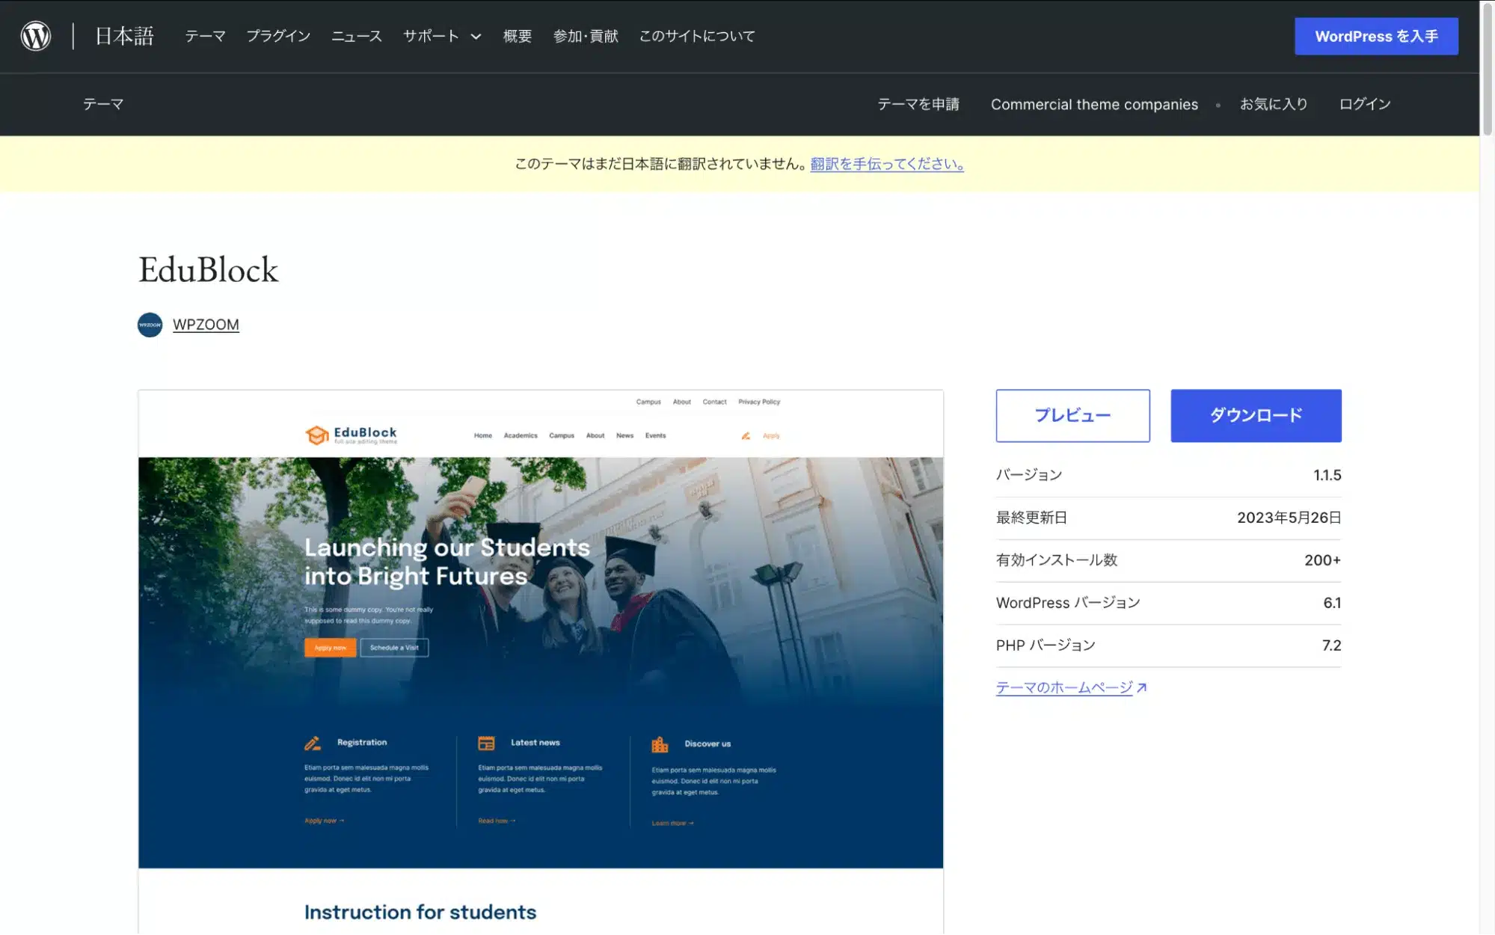Click the EduBlock theme screenshot thumbnail
Screen dimensions: 1495x935
[x=541, y=661]
